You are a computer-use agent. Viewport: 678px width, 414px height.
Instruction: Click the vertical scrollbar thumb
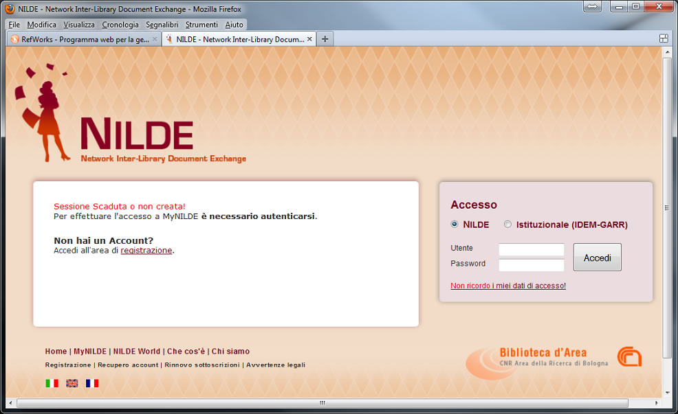[x=667, y=207]
